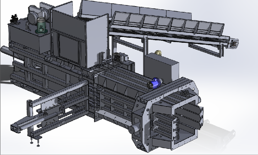
Task: Select the conveyor end roller bearing
Action: 234,43
